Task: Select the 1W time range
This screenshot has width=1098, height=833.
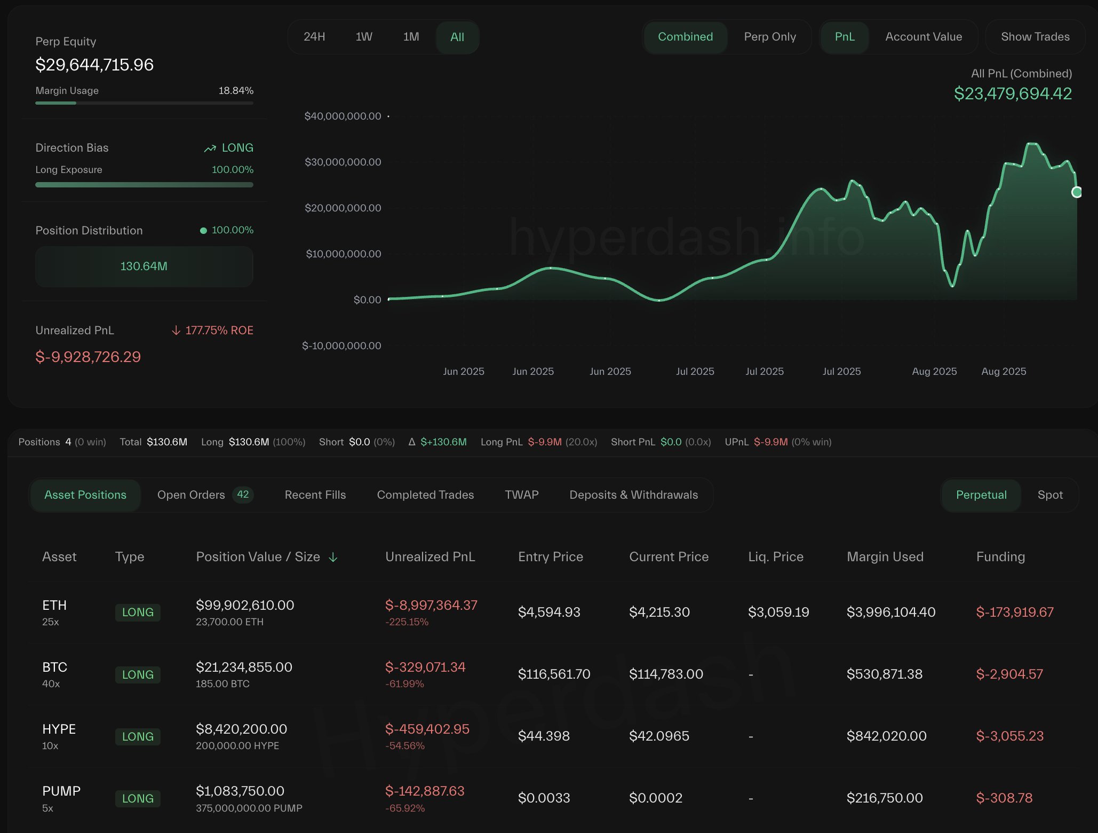Action: pos(364,37)
